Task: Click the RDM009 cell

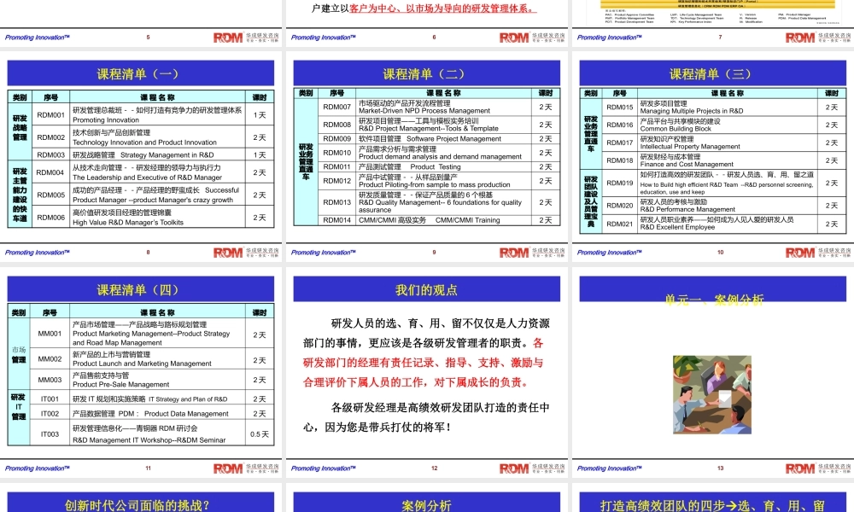Action: point(336,139)
